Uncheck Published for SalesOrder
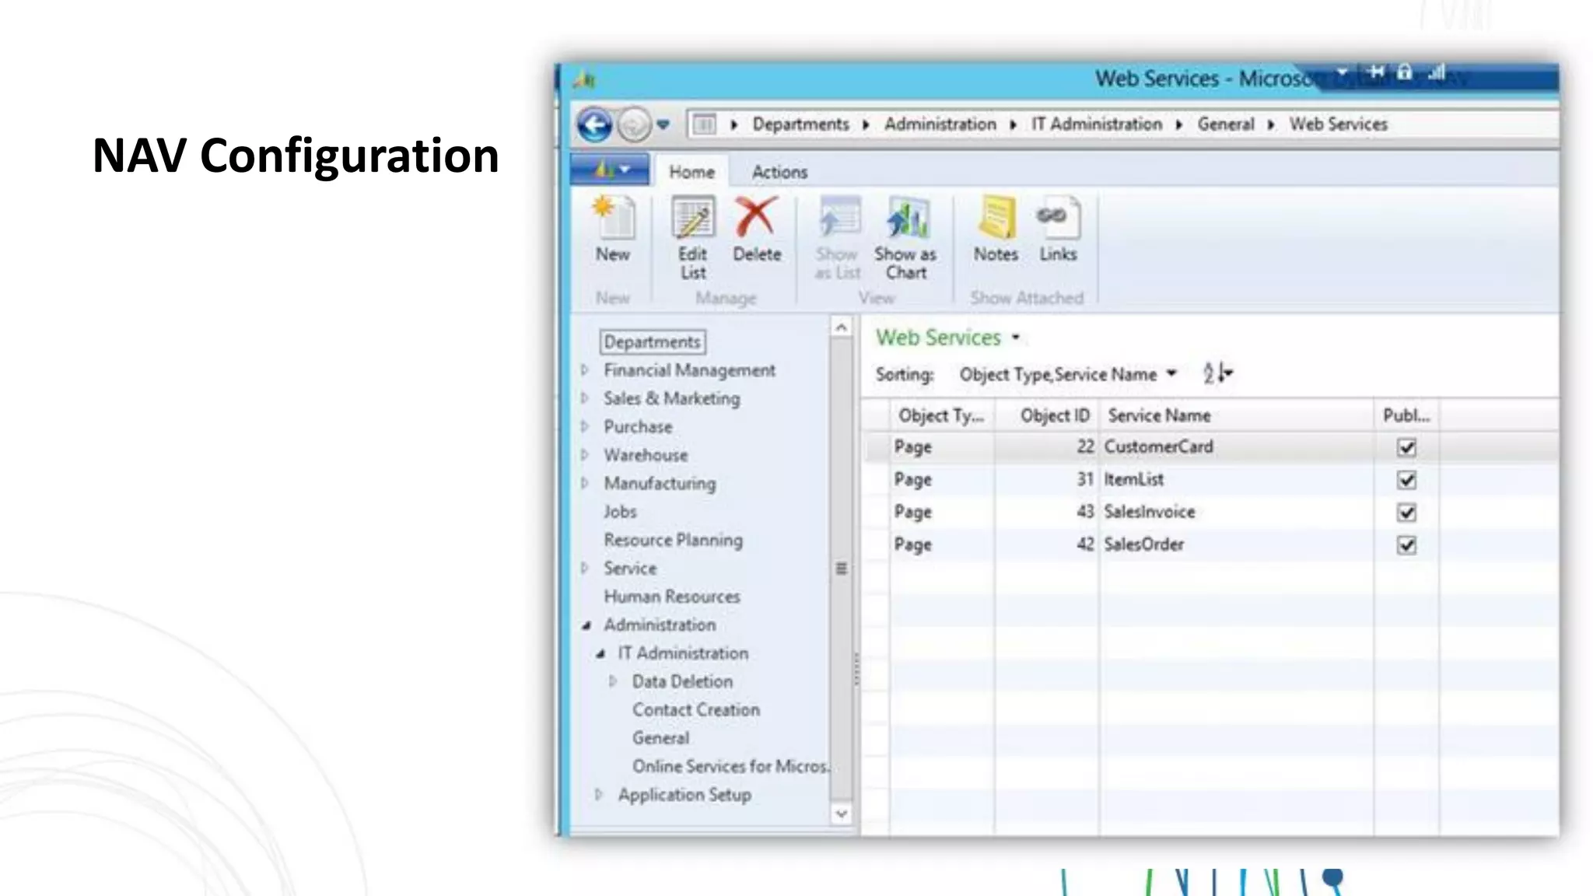Viewport: 1593px width, 896px height. [x=1406, y=545]
